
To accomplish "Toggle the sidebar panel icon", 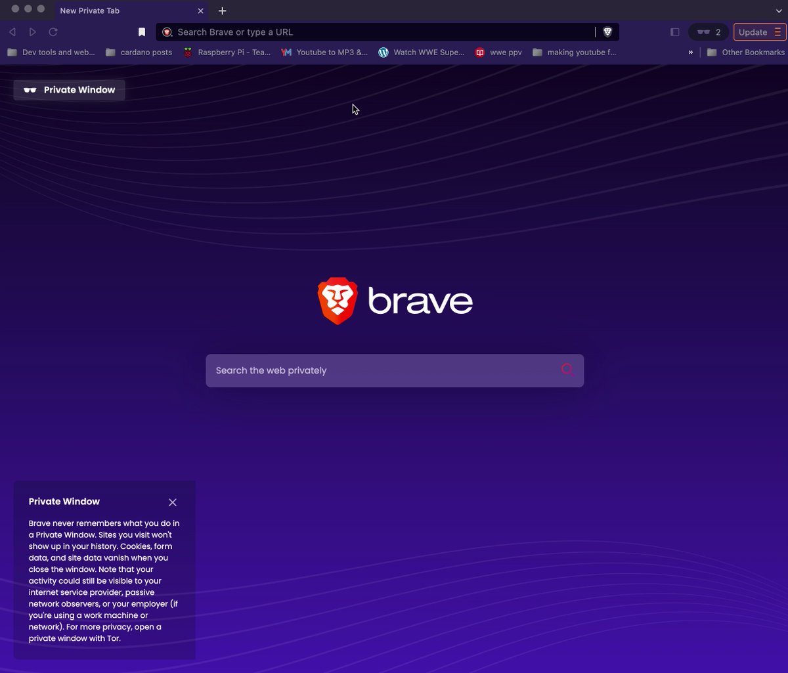I will (674, 32).
